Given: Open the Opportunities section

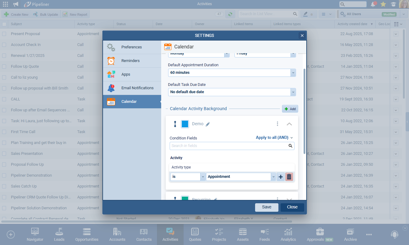Looking at the screenshot, I should click(x=87, y=234).
